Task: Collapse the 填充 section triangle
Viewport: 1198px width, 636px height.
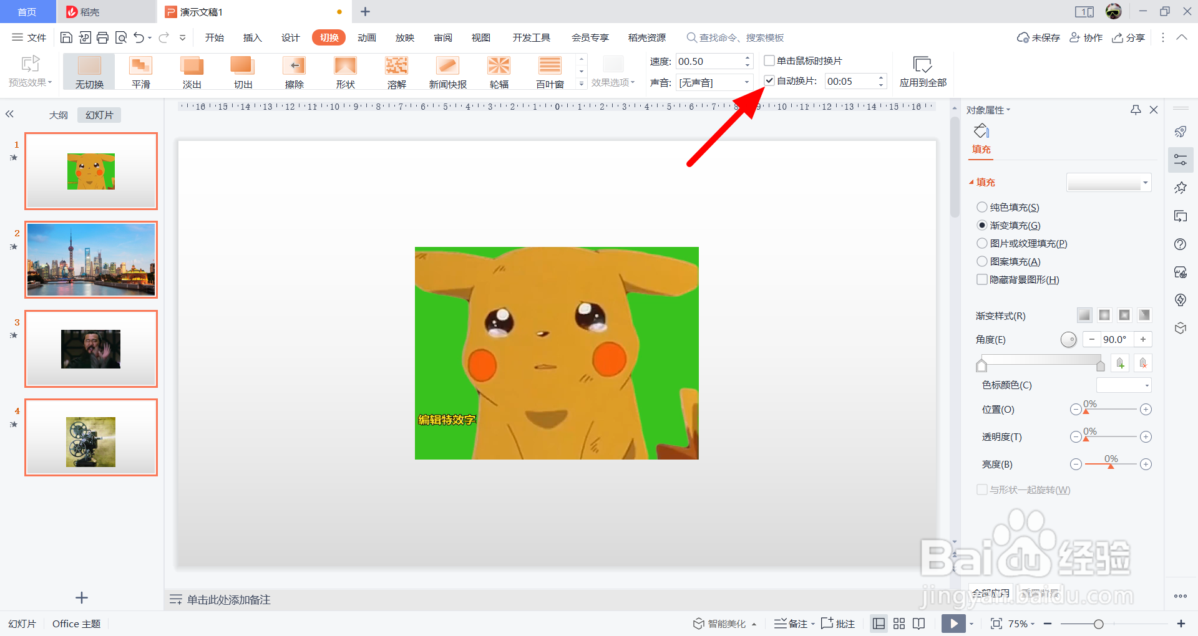Action: [x=972, y=183]
